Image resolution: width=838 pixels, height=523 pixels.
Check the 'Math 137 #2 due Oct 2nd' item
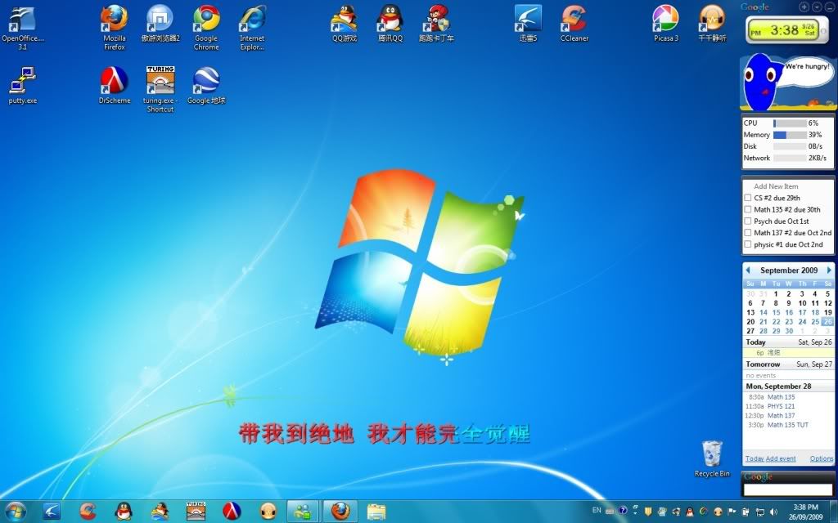748,233
